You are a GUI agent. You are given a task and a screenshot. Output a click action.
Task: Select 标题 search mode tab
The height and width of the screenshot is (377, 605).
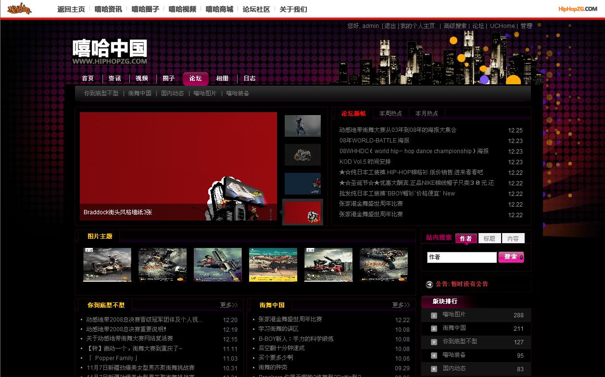[x=489, y=238]
